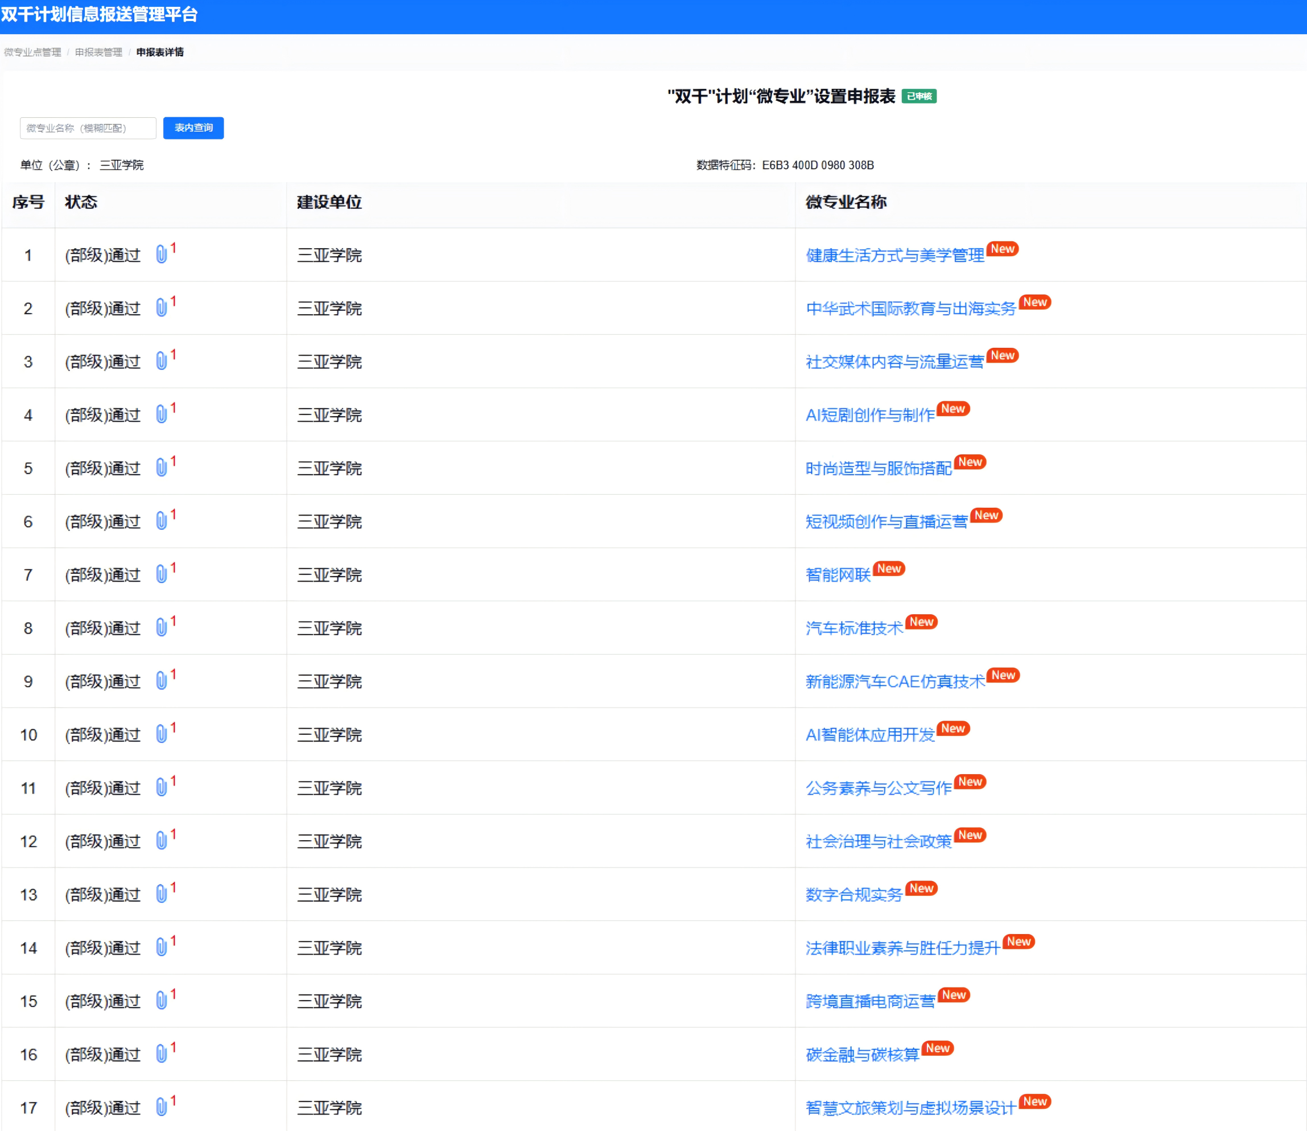Screen dimensions: 1307x1131
Task: Open attachment paperclip icon in row 2
Action: (x=162, y=307)
